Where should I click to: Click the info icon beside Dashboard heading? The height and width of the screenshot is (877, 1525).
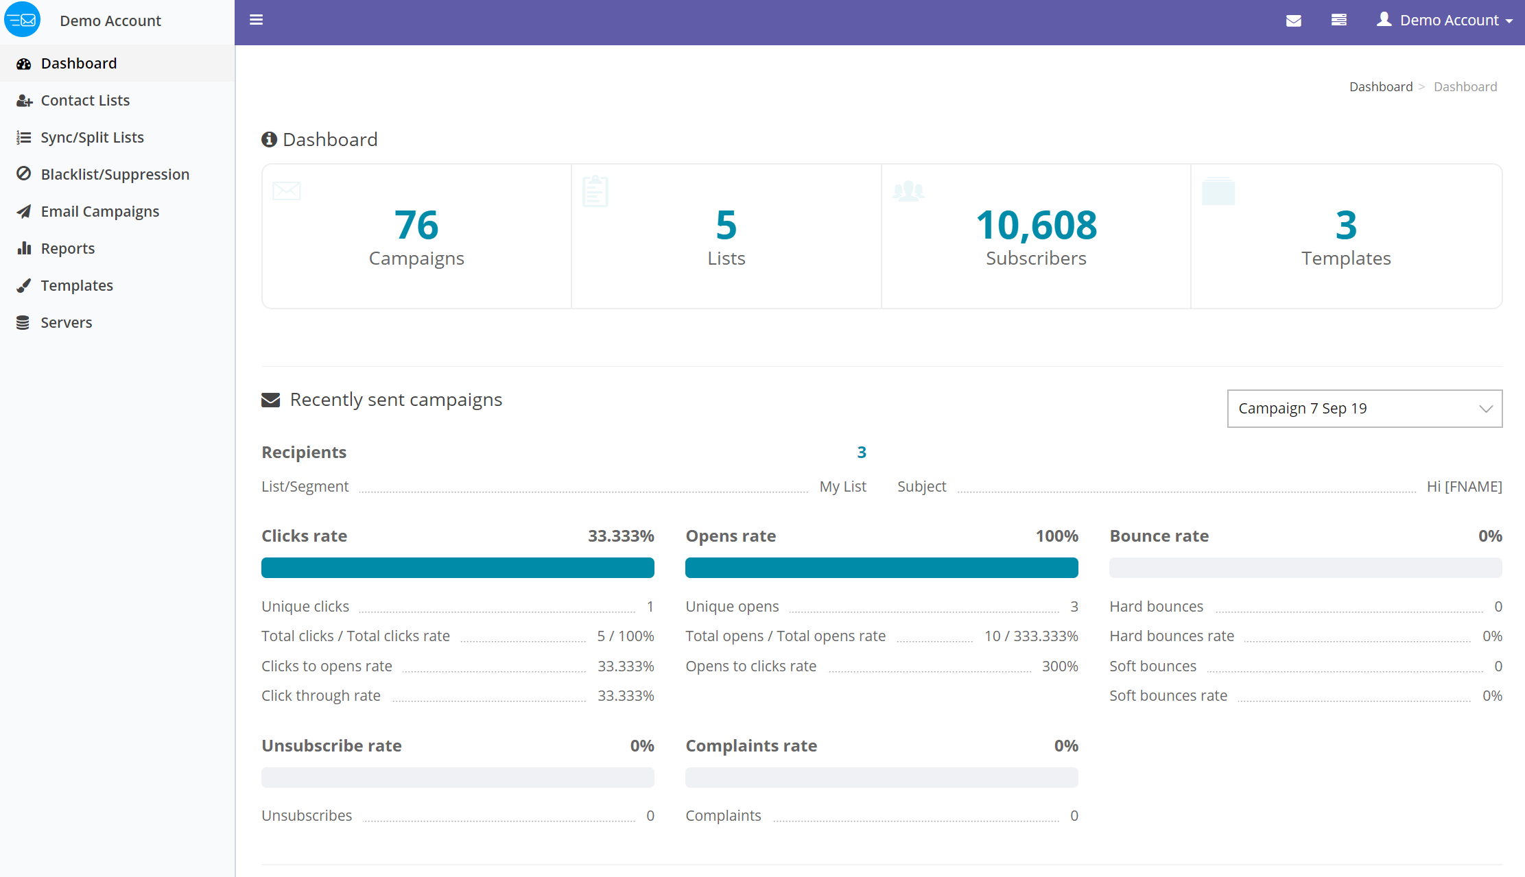[269, 139]
